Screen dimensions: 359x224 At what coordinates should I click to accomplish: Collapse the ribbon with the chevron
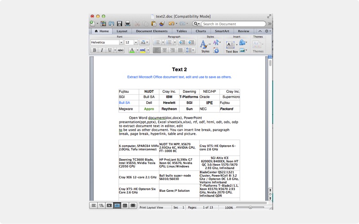(260, 31)
